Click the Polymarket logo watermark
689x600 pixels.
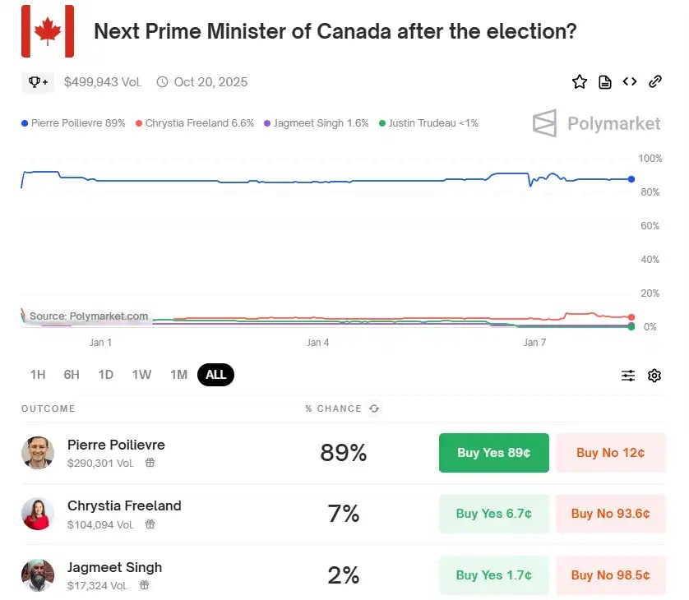tap(597, 124)
